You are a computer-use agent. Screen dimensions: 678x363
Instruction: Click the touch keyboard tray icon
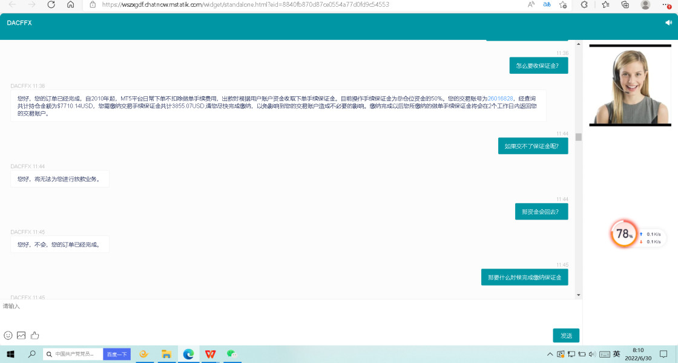coord(605,355)
